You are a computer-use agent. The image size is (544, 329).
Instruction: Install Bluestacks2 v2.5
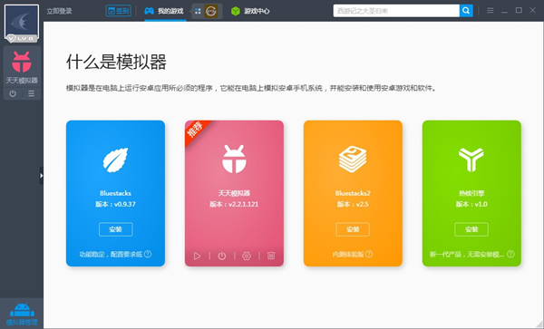[353, 229]
